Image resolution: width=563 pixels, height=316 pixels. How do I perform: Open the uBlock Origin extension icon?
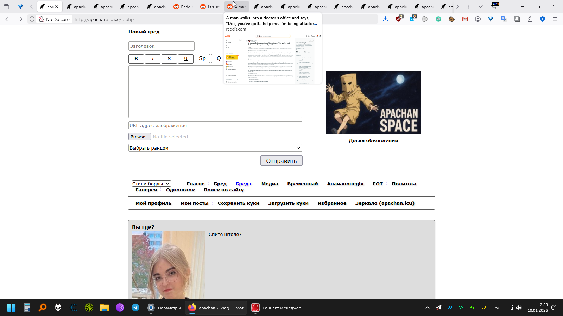click(398, 19)
